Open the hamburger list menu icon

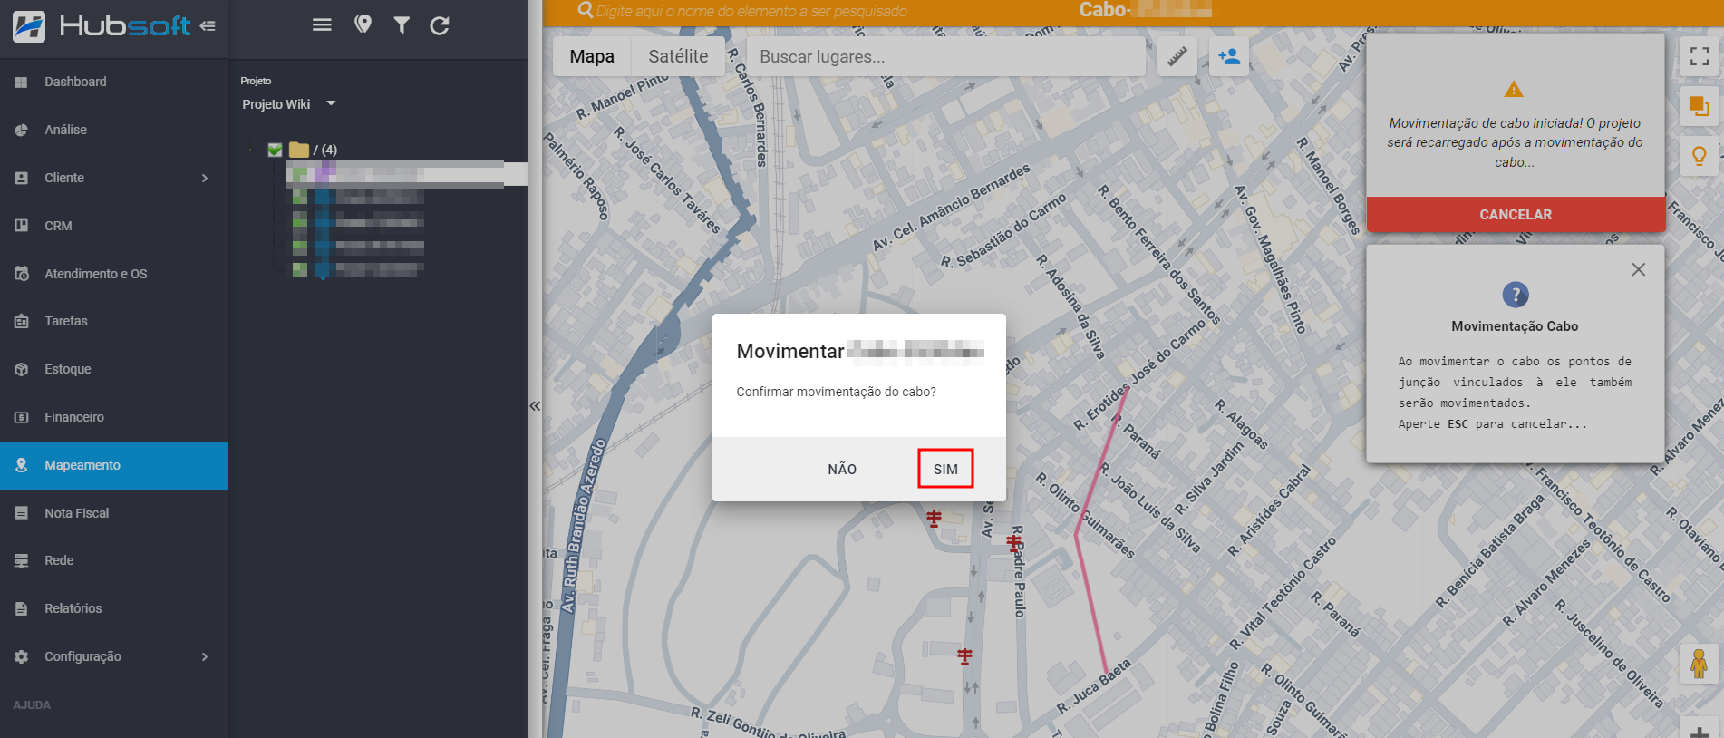pyautogui.click(x=322, y=25)
